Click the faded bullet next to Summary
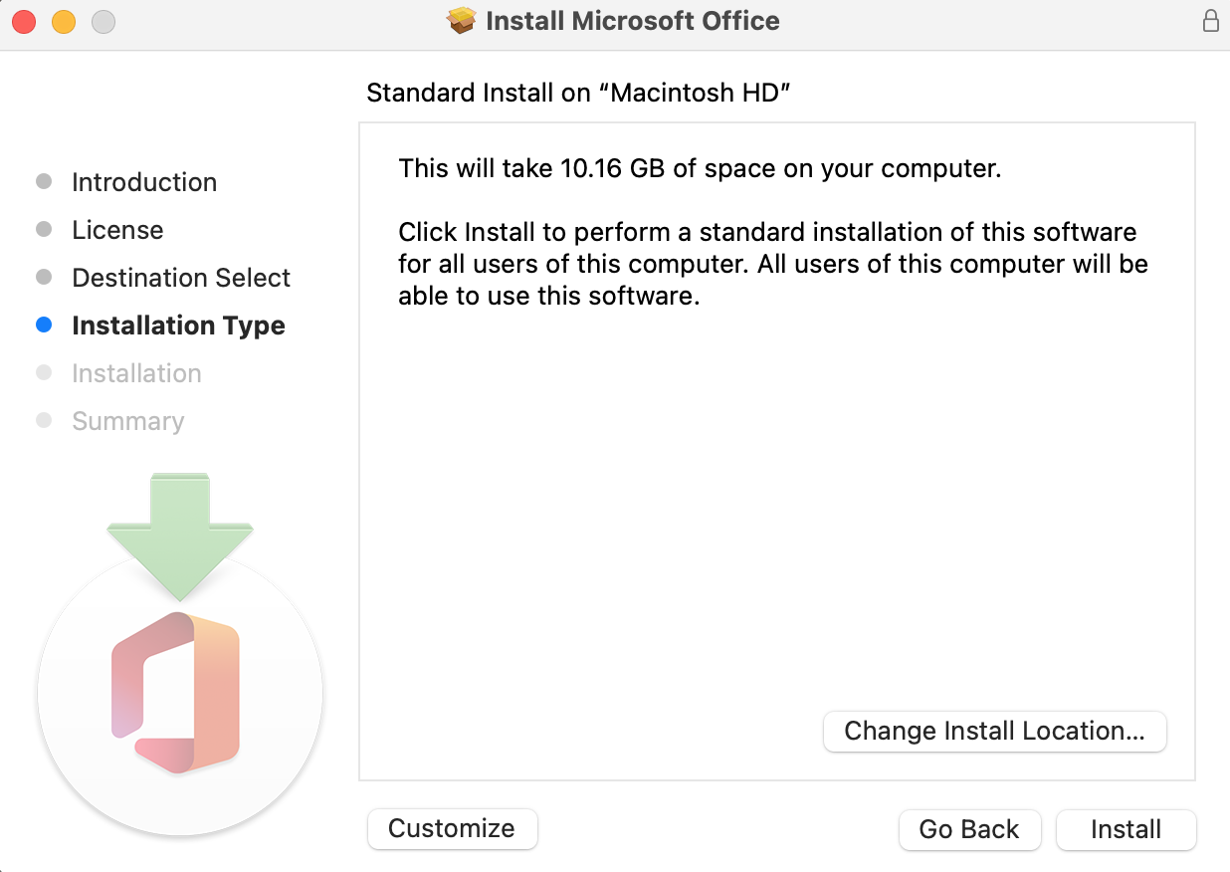The height and width of the screenshot is (872, 1230). tap(44, 421)
